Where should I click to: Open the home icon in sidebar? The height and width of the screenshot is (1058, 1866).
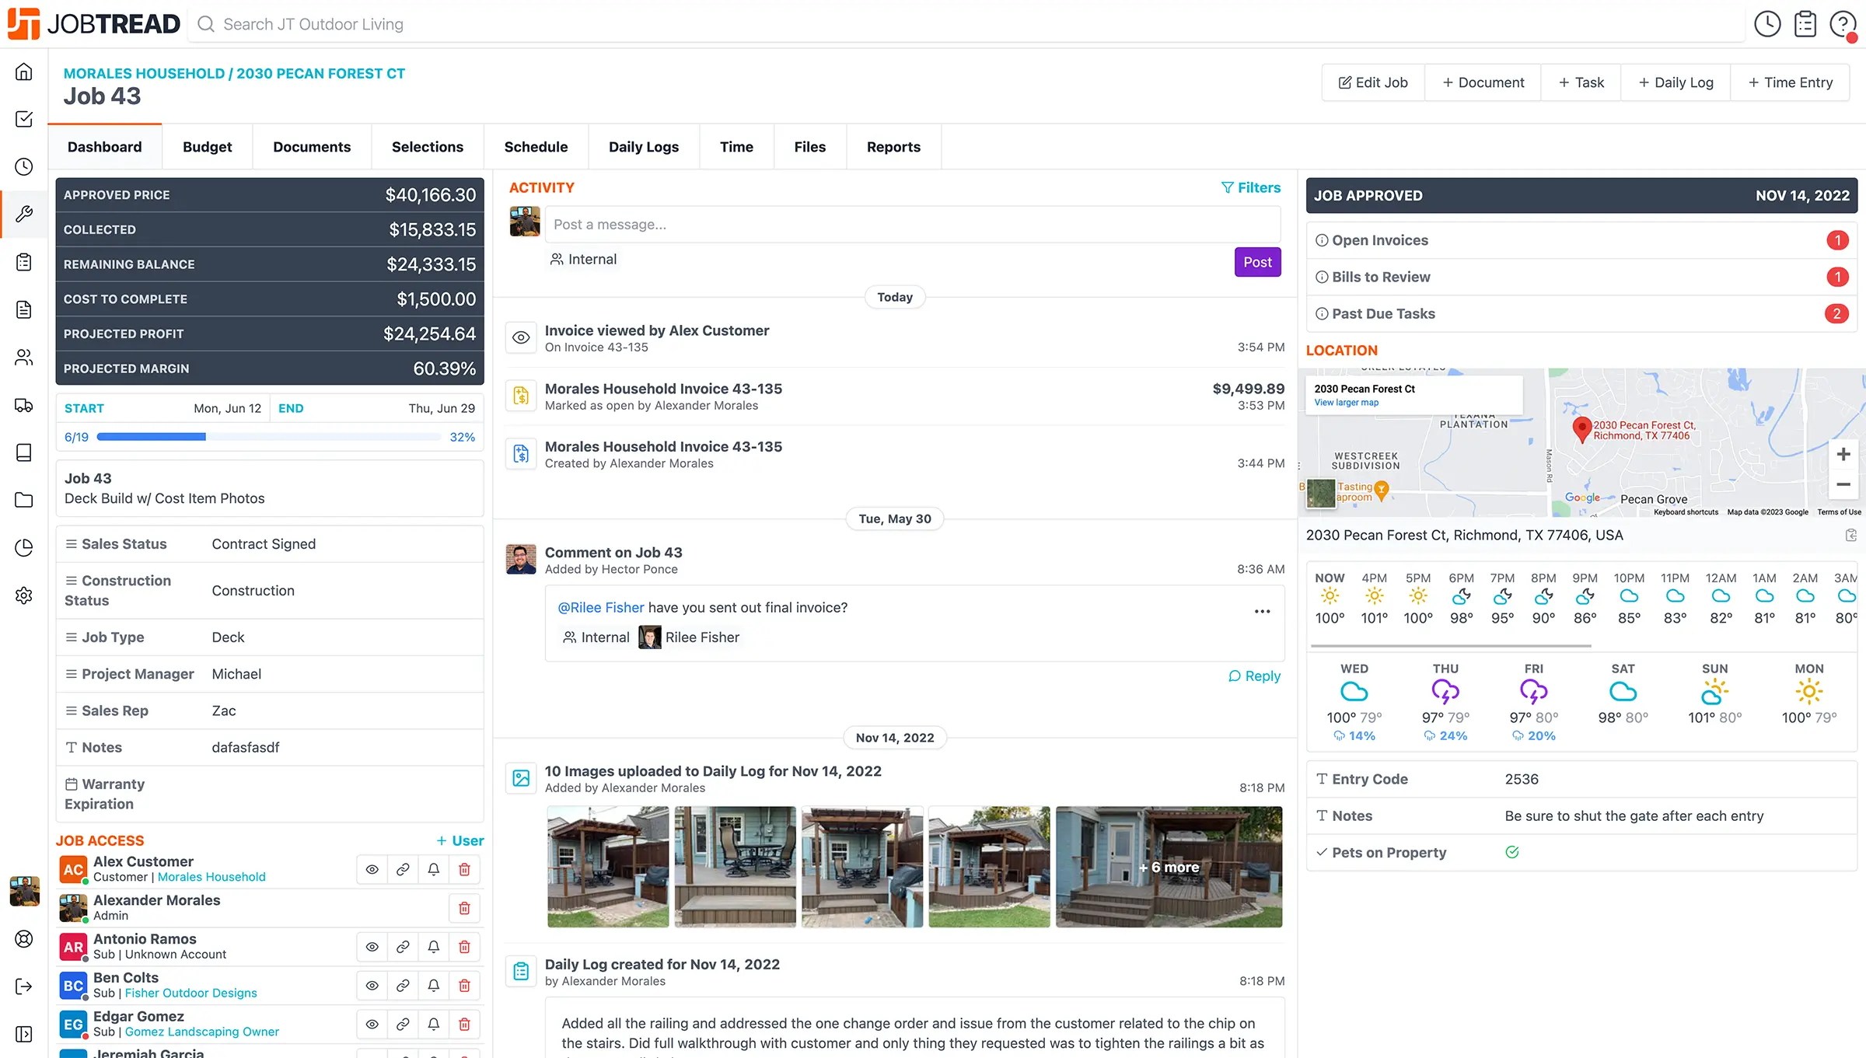point(24,72)
